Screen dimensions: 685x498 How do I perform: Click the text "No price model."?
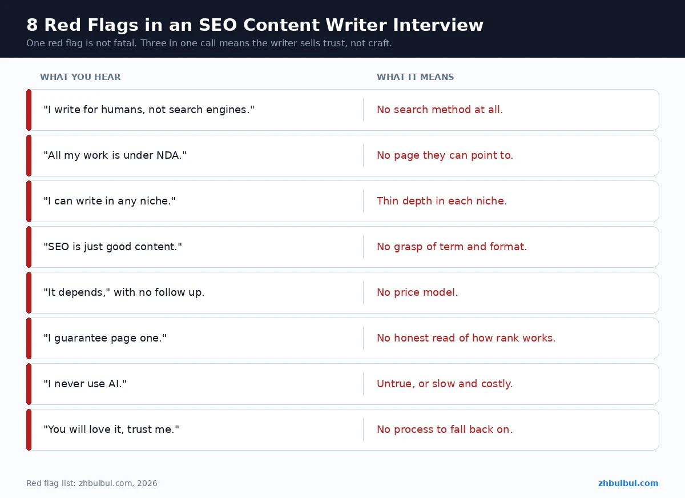(x=417, y=292)
